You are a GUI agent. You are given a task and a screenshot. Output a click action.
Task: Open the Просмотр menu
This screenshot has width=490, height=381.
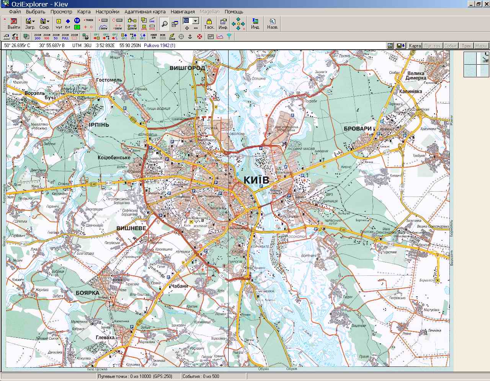pyautogui.click(x=61, y=11)
